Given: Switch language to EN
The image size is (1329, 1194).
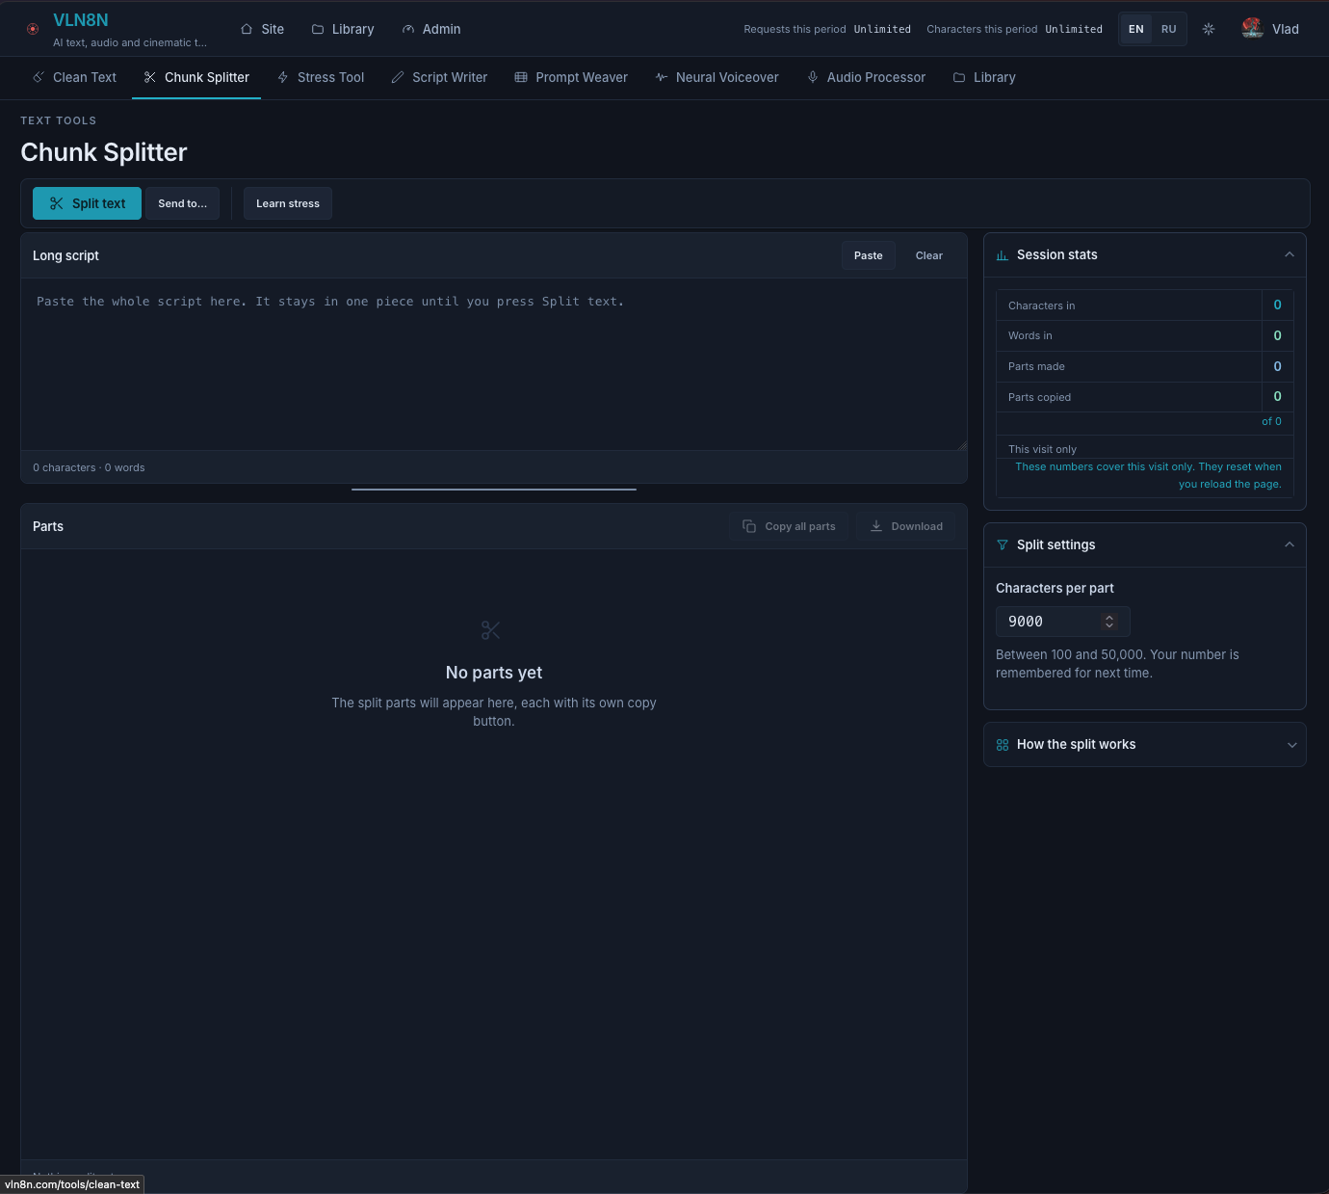Looking at the screenshot, I should [1136, 29].
